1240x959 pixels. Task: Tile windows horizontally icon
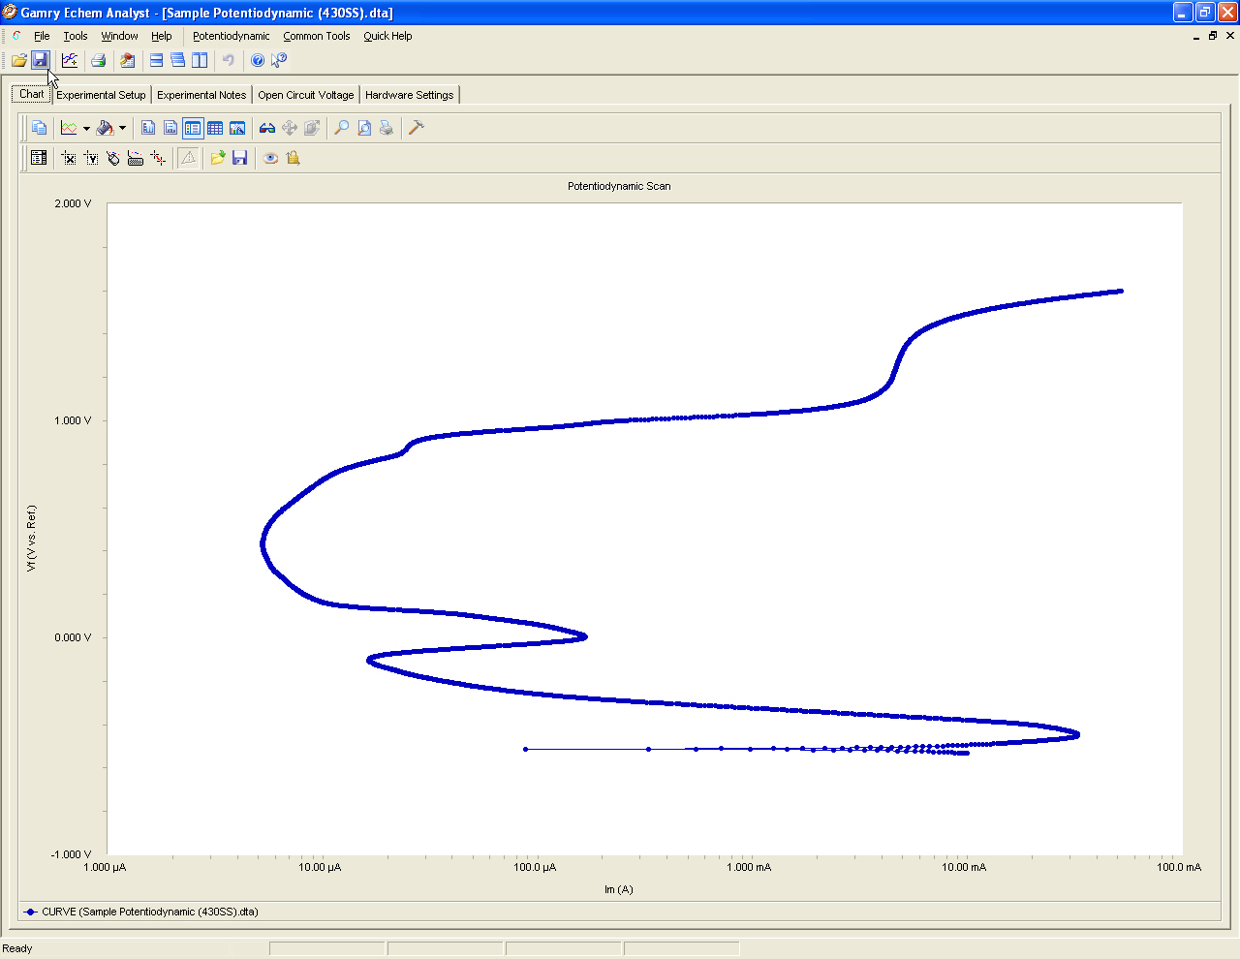coord(156,60)
